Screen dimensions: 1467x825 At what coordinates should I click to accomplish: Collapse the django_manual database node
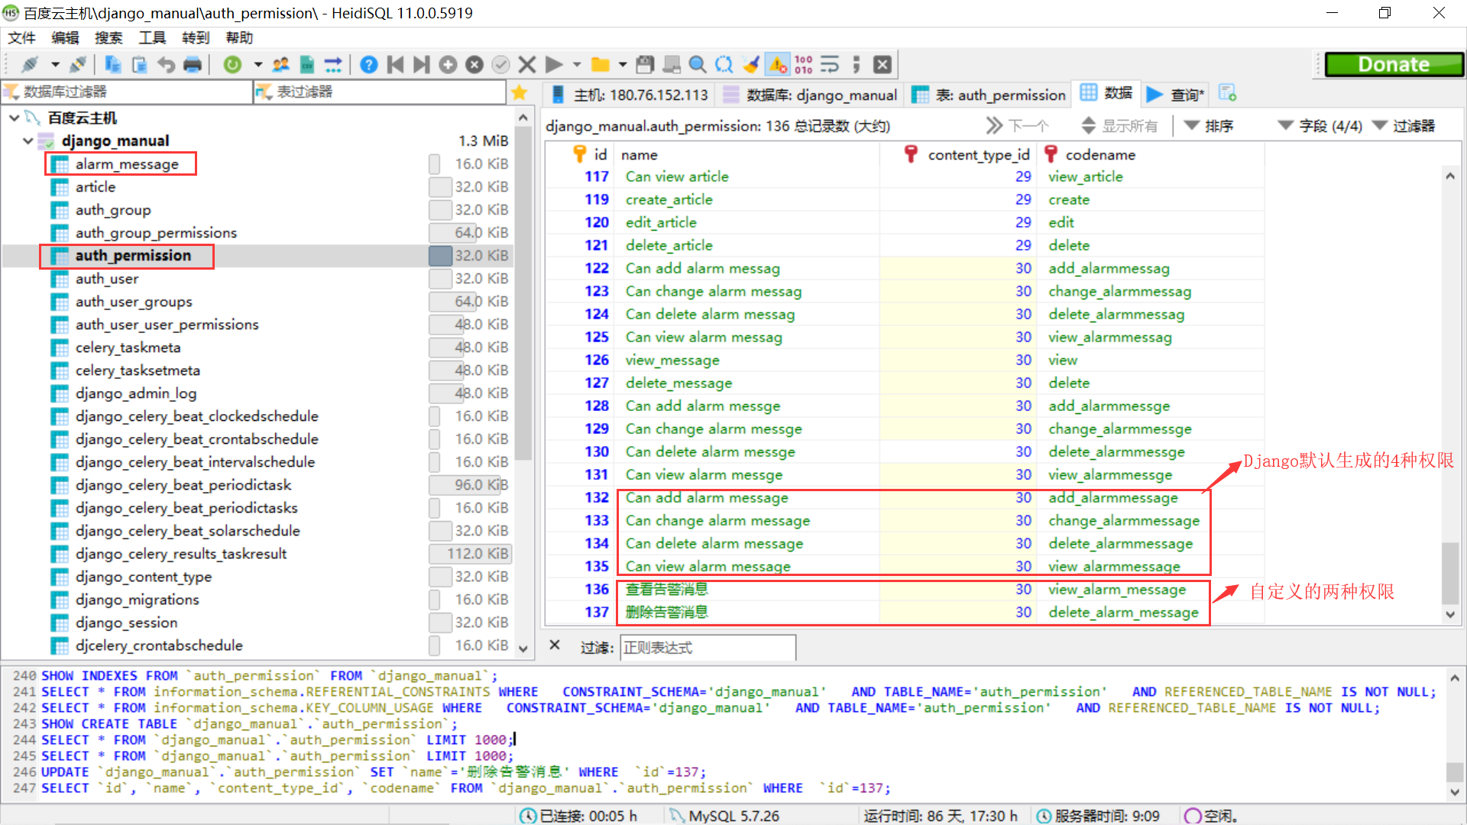[28, 141]
